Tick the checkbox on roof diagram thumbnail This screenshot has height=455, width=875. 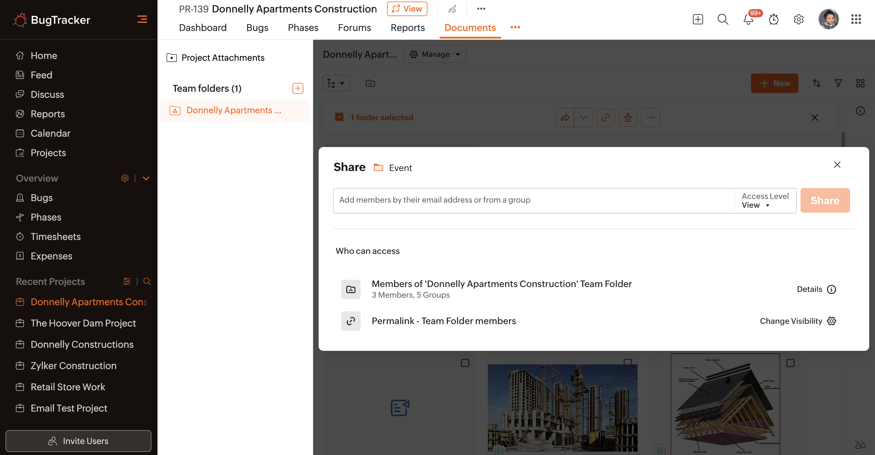[790, 363]
